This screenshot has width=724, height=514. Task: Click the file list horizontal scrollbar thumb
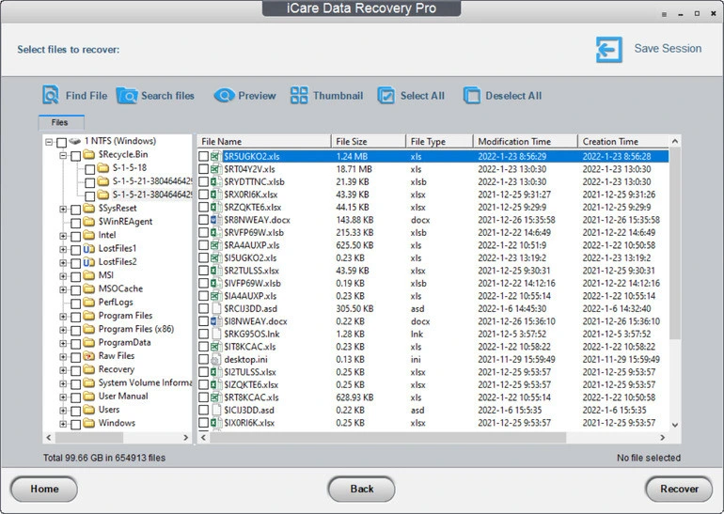click(x=387, y=437)
